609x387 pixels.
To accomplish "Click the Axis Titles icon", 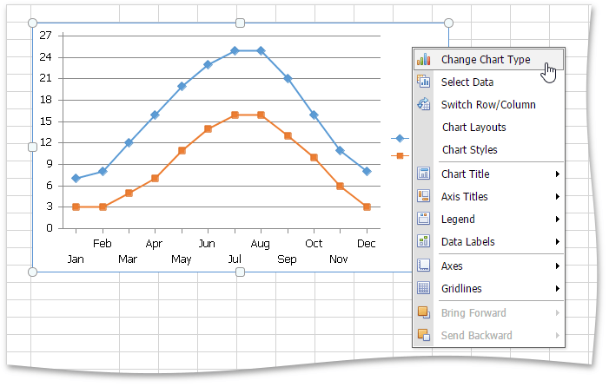I will 423,196.
